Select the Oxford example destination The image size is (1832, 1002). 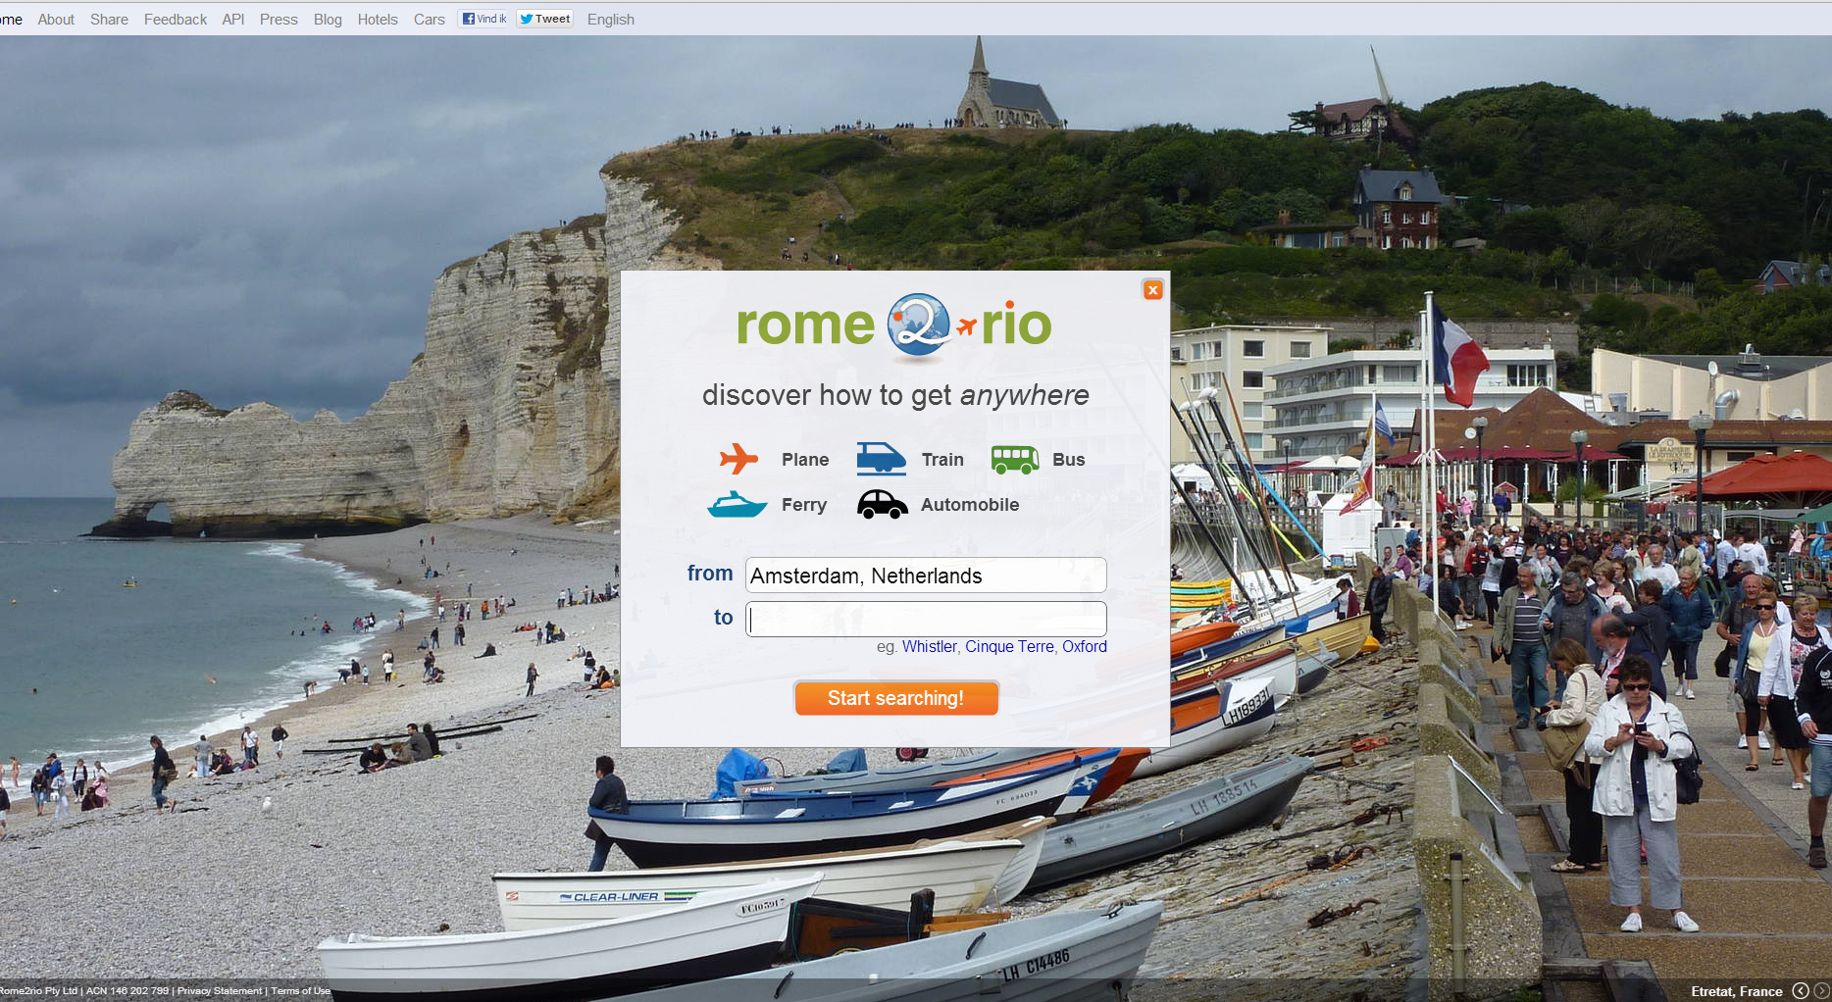[x=1085, y=647]
